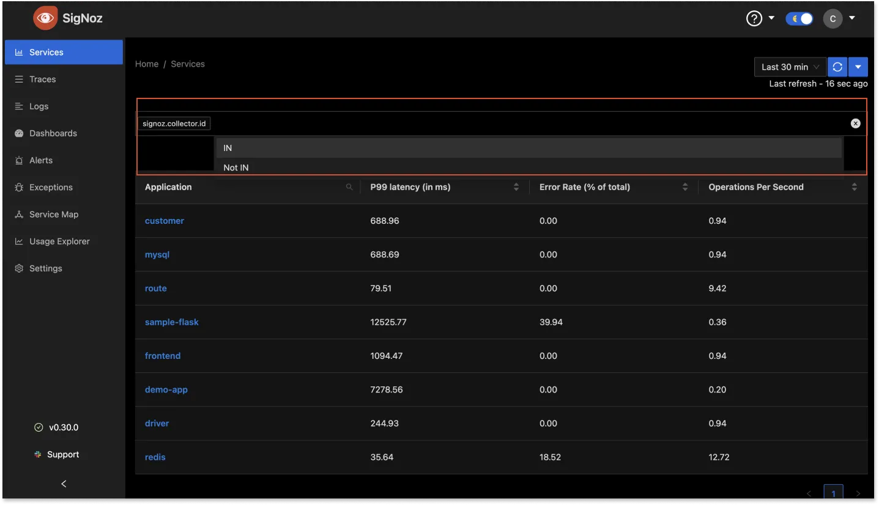Click the Last refresh status text
The image size is (879, 505).
818,83
